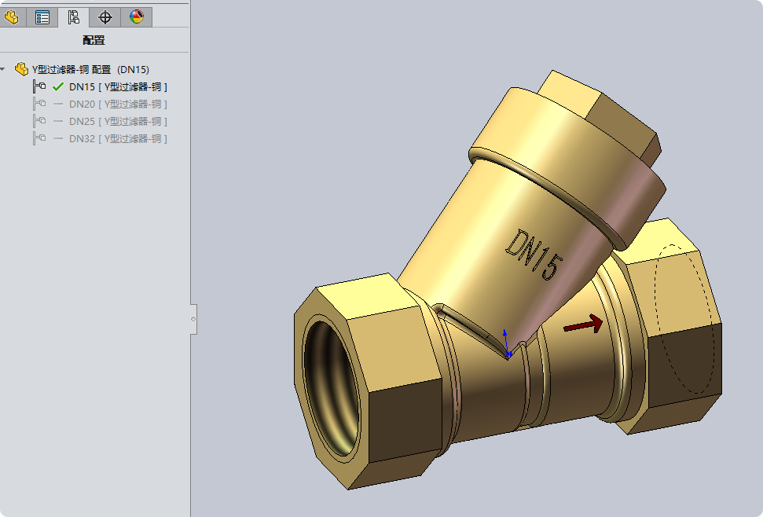Click the 配置 panel heading

coord(94,40)
